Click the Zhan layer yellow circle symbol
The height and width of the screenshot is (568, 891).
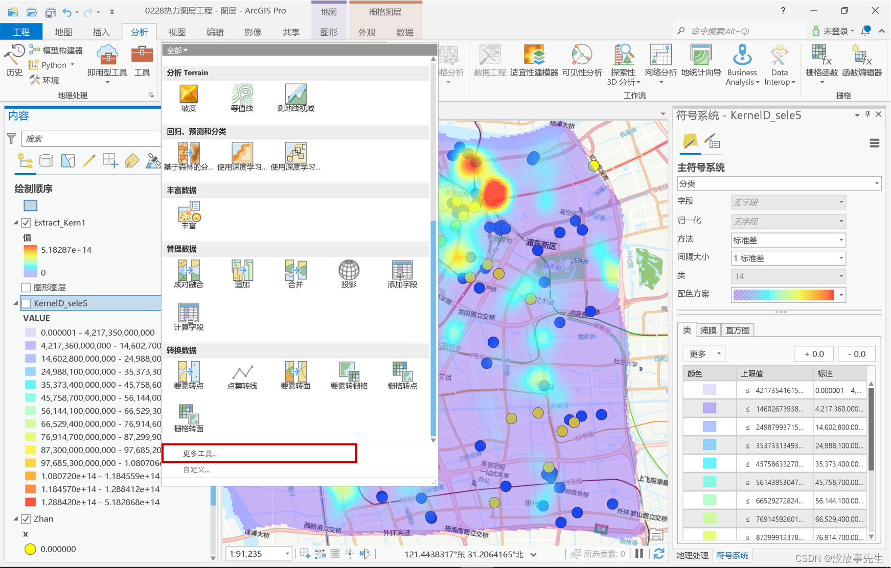30,549
